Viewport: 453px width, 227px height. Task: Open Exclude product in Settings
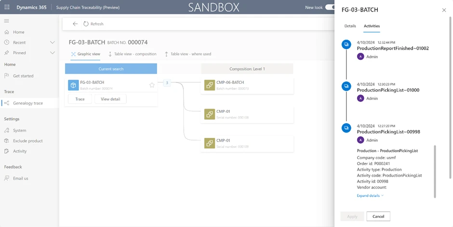[27, 141]
